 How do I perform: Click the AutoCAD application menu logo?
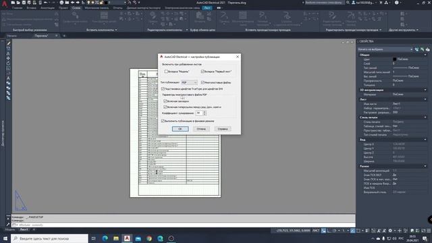(4, 3)
